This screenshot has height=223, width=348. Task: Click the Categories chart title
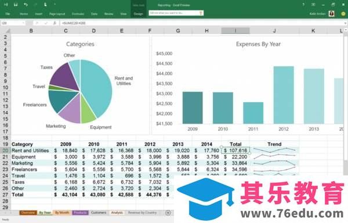pyautogui.click(x=81, y=44)
